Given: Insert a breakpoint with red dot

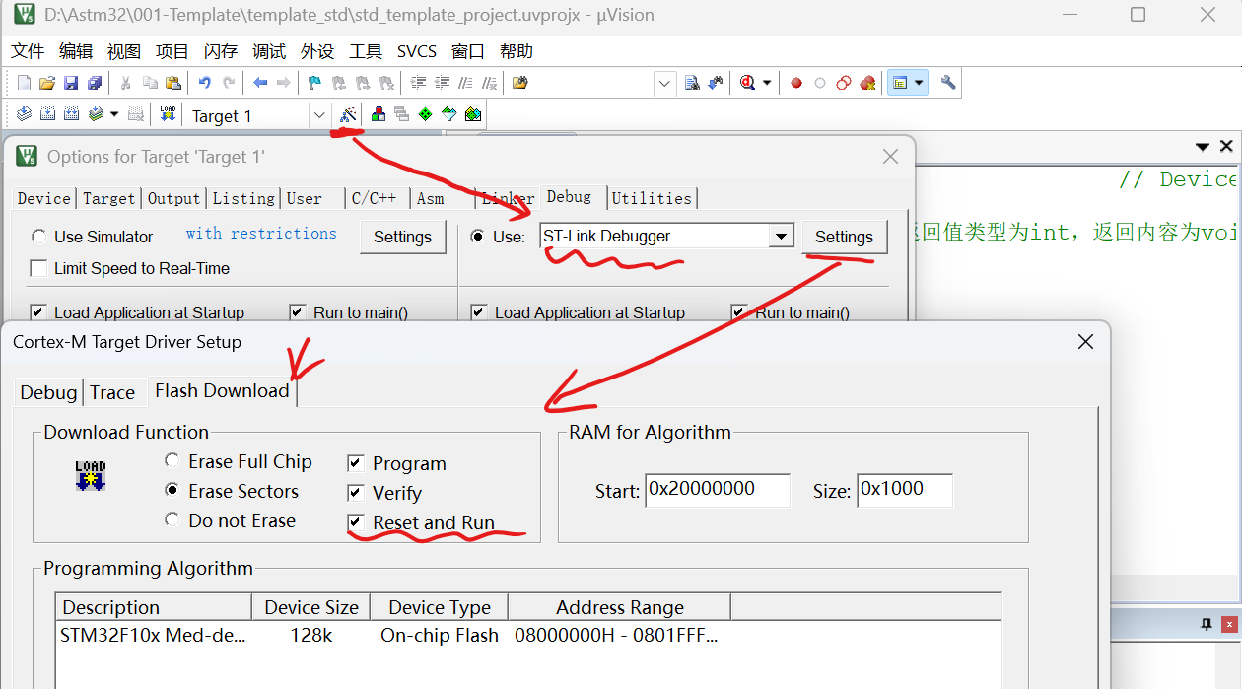Looking at the screenshot, I should [796, 83].
